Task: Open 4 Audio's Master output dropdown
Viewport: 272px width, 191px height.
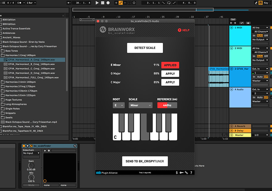Action: point(260,101)
